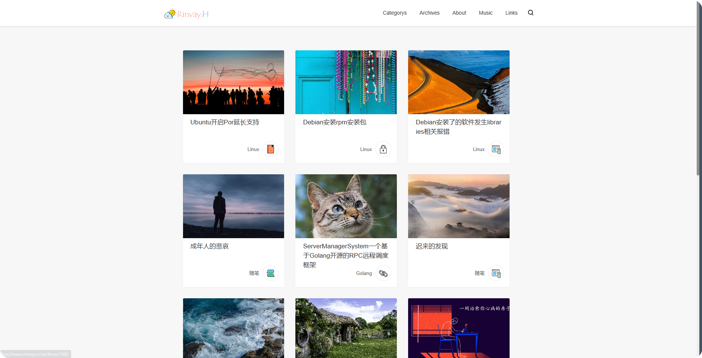This screenshot has height=358, width=702.
Task: Go to the About page
Action: pyautogui.click(x=459, y=13)
